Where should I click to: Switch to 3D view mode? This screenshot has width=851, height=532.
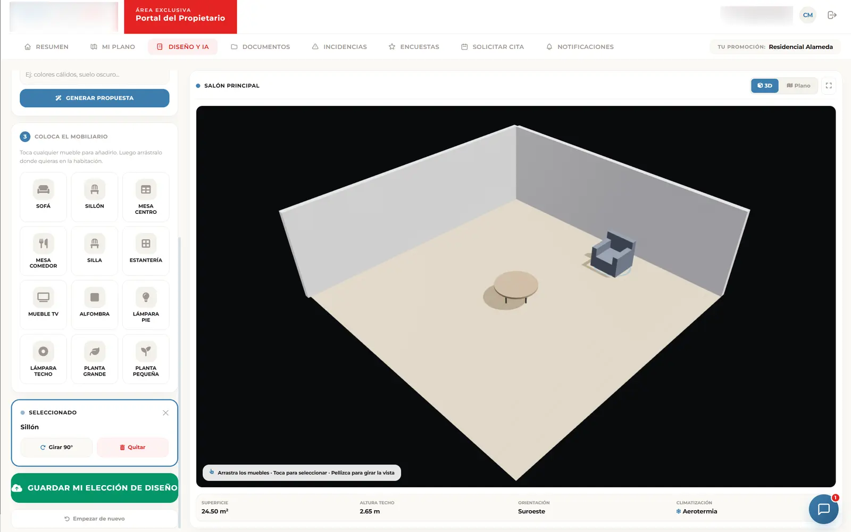(x=765, y=86)
